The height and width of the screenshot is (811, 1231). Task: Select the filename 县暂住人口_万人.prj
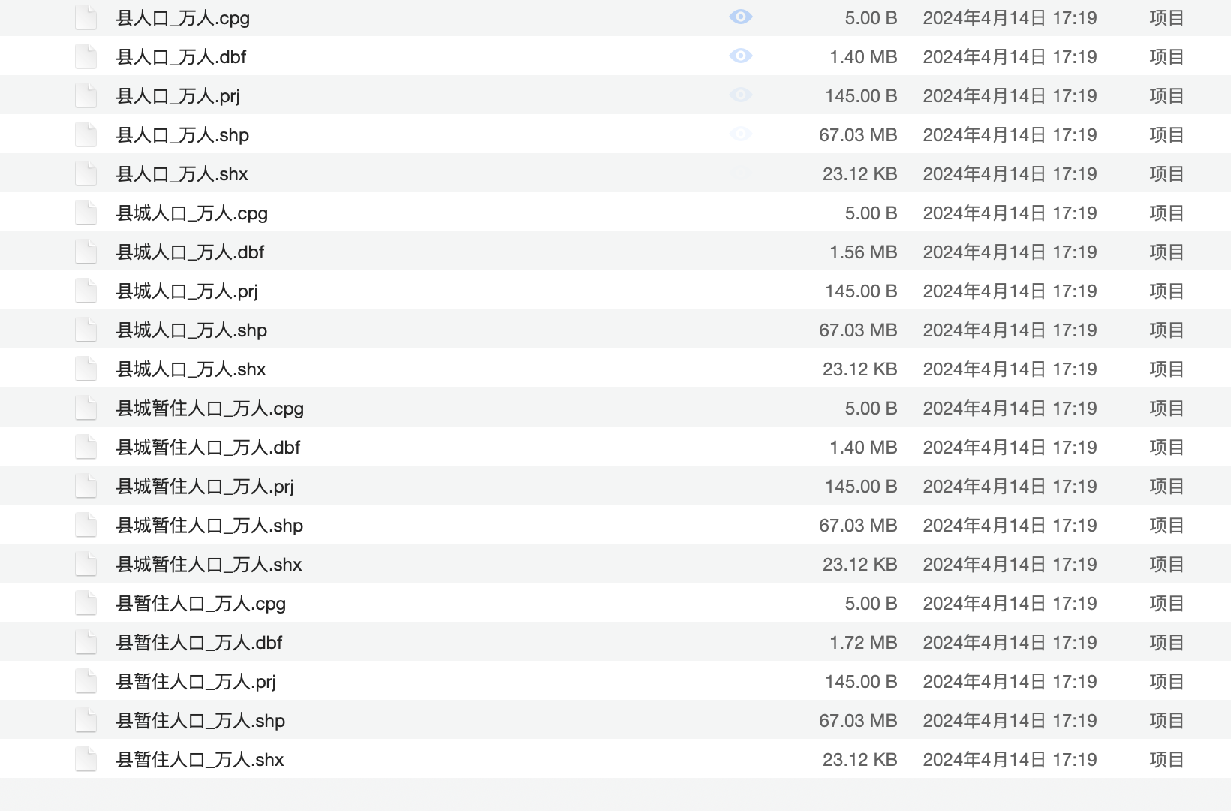[x=197, y=682]
